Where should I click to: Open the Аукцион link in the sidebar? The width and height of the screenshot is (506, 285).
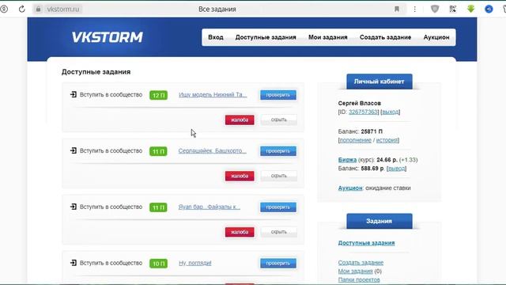coord(350,188)
